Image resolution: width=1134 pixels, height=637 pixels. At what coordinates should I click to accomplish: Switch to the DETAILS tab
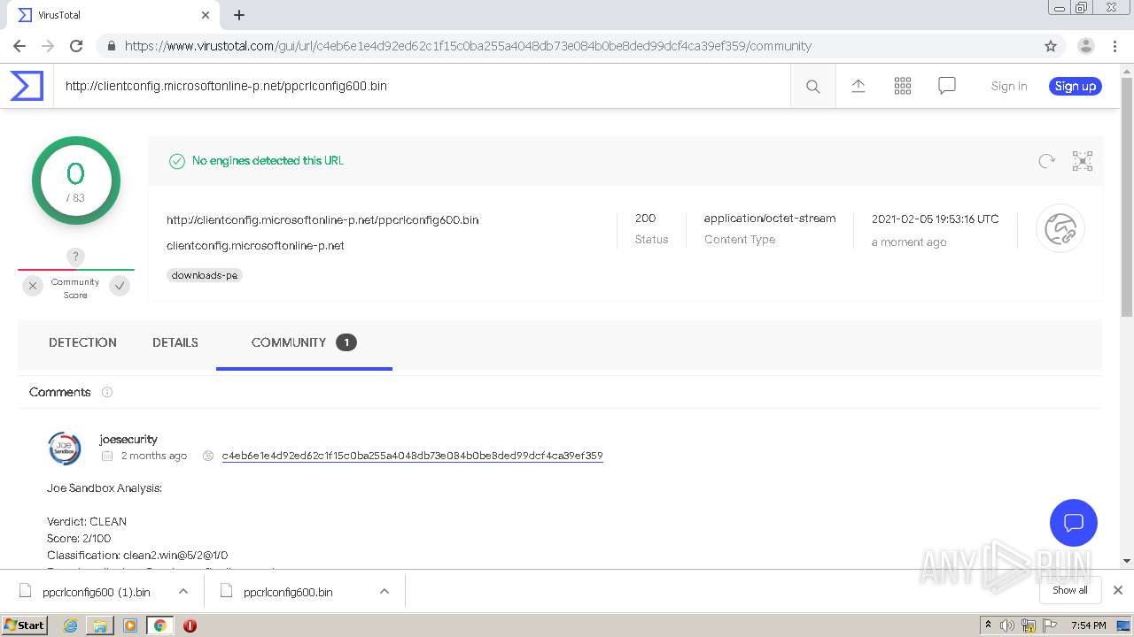(x=175, y=342)
